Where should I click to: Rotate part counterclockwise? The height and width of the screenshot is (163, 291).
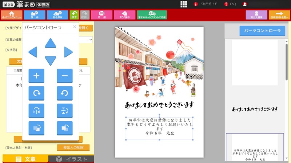click(x=65, y=93)
